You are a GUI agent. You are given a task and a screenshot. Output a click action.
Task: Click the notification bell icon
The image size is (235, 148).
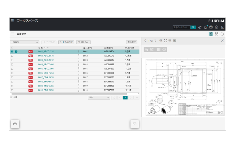coord(206,27)
